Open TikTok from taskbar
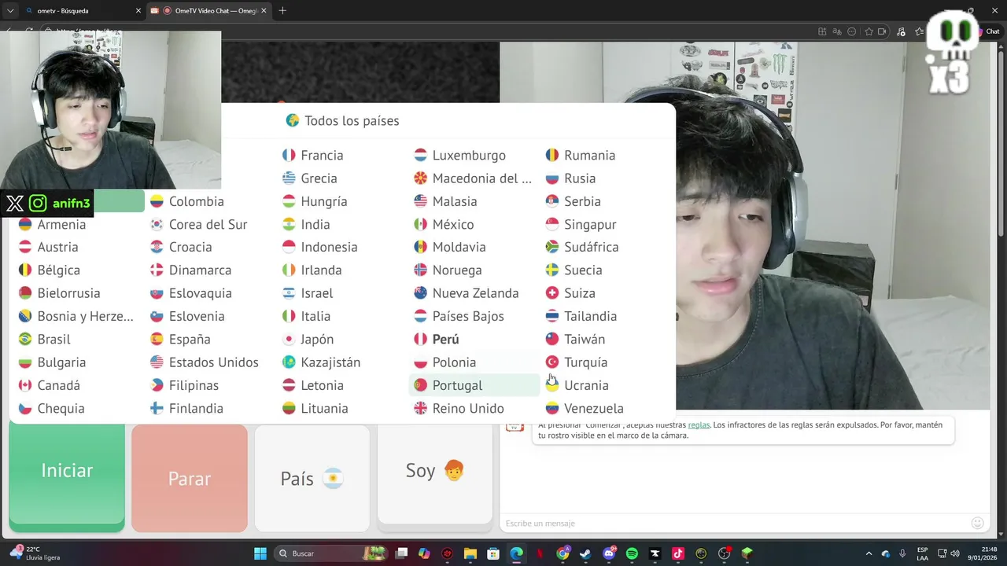This screenshot has width=1007, height=566. (x=678, y=553)
